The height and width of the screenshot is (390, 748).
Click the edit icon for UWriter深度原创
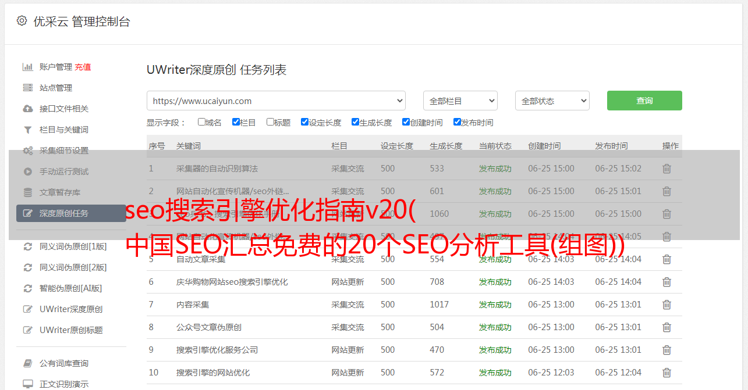pos(27,309)
